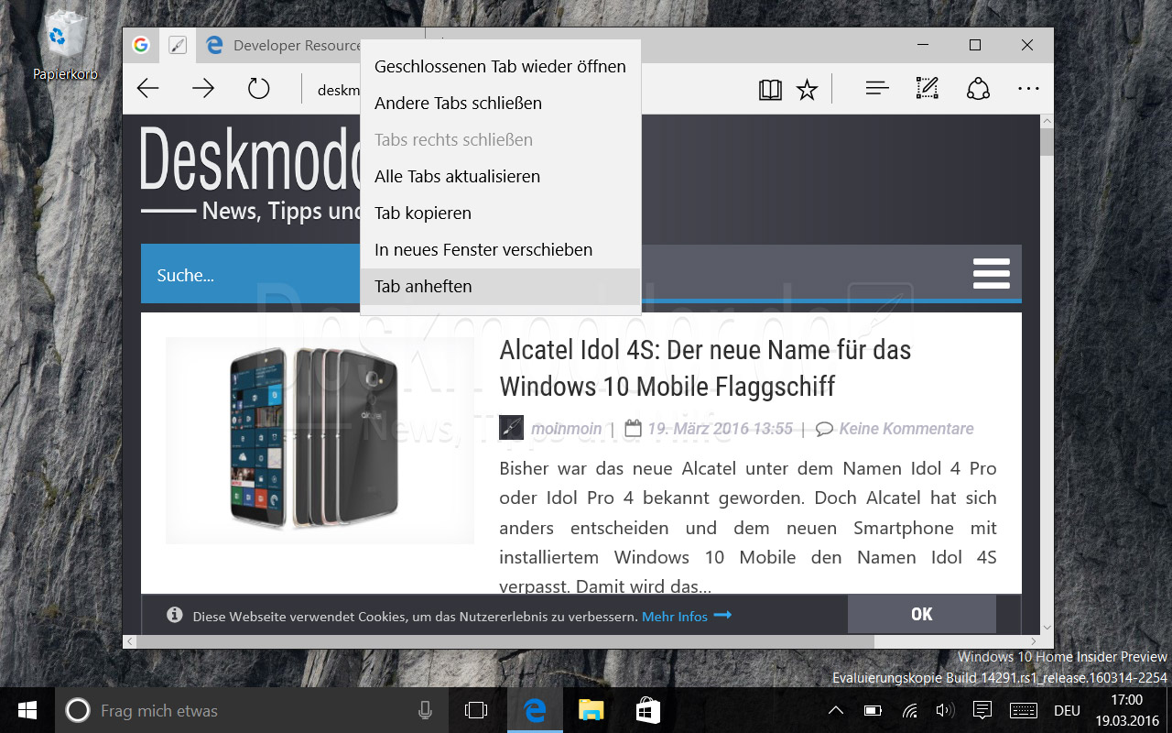The image size is (1172, 733).
Task: Choose Tab anheften from context menu
Action: point(500,287)
